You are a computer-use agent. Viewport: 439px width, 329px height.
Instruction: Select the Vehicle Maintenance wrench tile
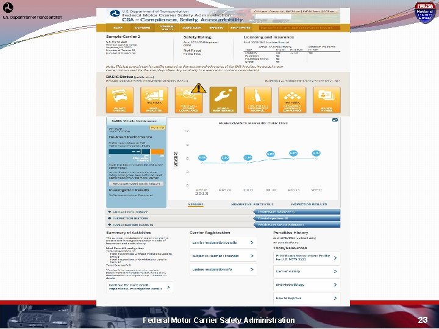coord(223,100)
